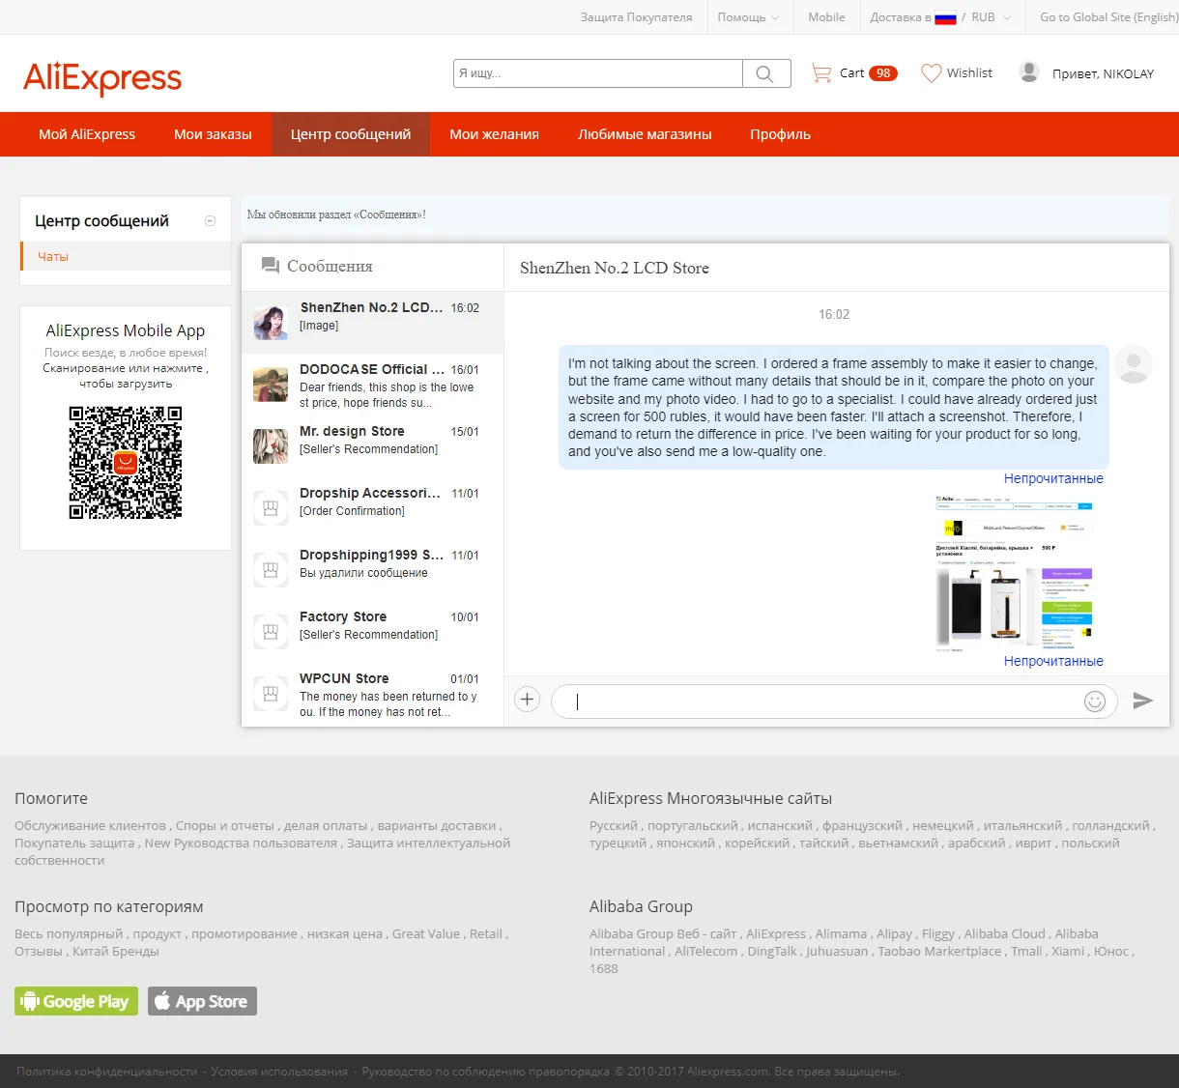
Task: Click the search magnifier button
Action: [x=766, y=73]
